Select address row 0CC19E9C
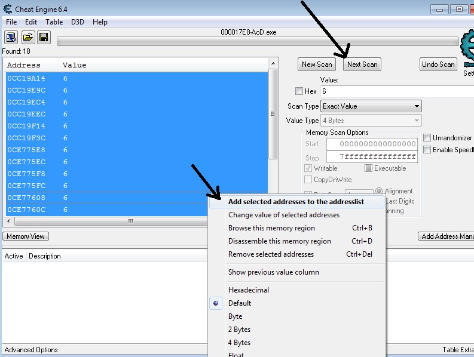 point(137,90)
